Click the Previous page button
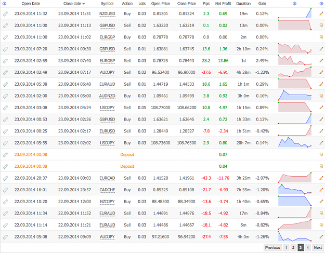 click(272, 247)
